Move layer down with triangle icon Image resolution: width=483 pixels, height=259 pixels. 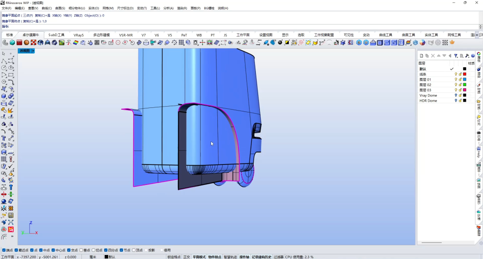(x=444, y=56)
